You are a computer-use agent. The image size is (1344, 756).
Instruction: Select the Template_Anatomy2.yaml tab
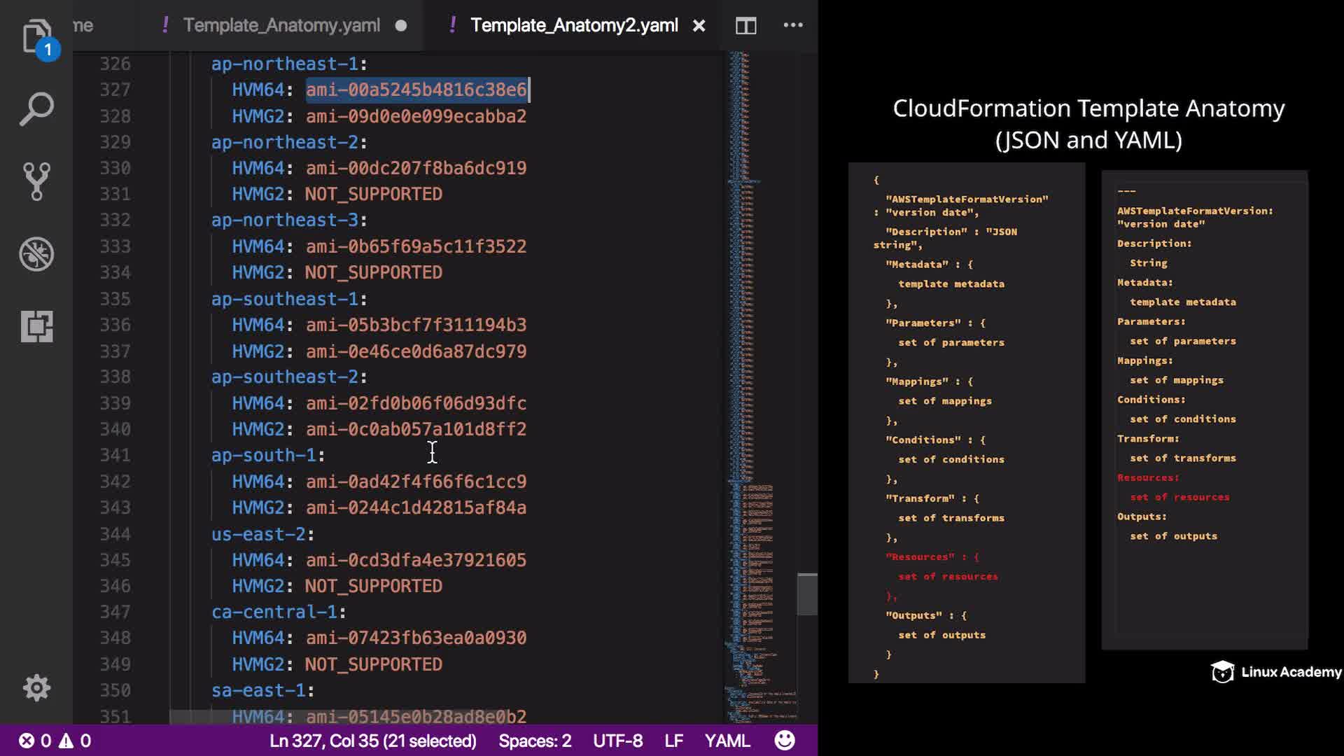[573, 26]
